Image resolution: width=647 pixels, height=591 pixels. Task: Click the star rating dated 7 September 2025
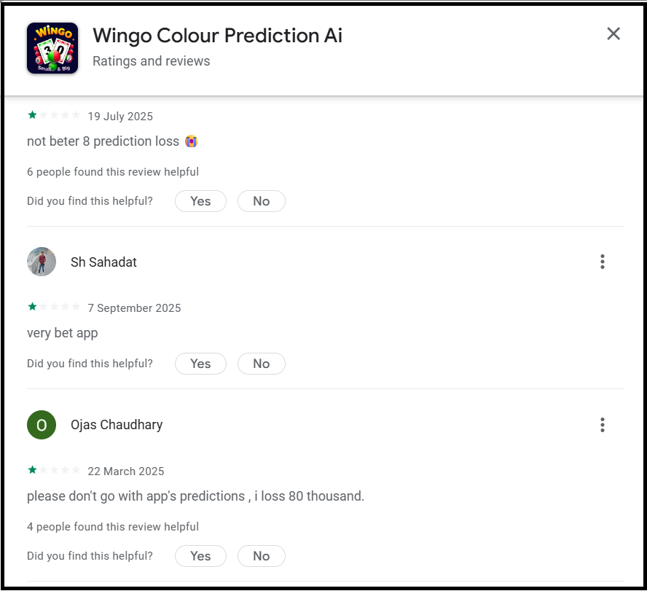[x=54, y=308]
